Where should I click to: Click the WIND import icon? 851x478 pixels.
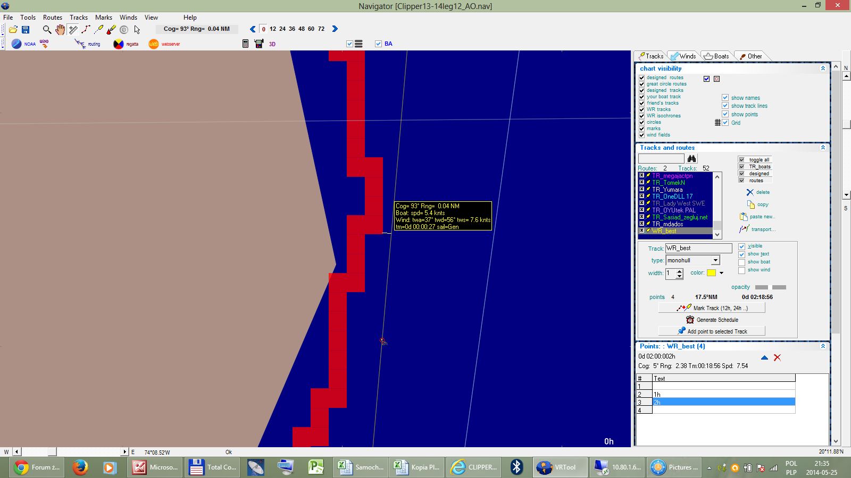tap(44, 44)
